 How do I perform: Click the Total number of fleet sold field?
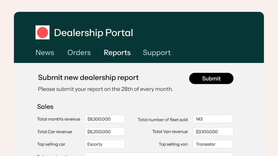(213, 119)
